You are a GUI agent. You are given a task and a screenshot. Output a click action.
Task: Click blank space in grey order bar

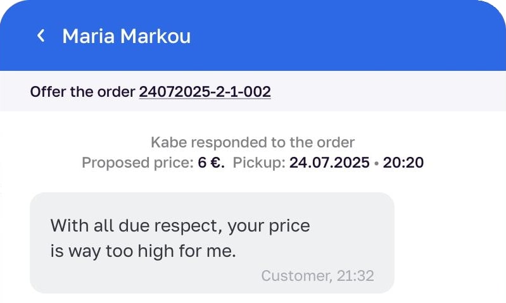pyautogui.click(x=387, y=92)
